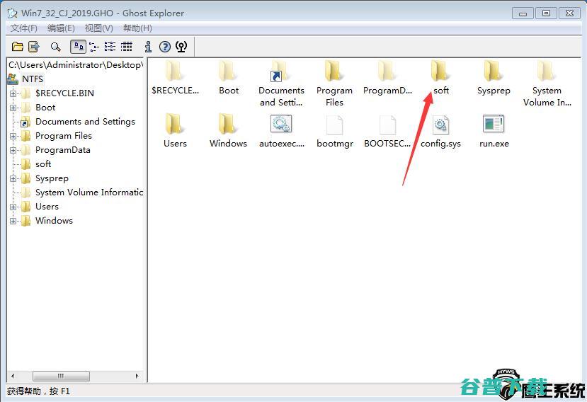Click the Properties info icon
The image size is (587, 402).
pyautogui.click(x=148, y=47)
